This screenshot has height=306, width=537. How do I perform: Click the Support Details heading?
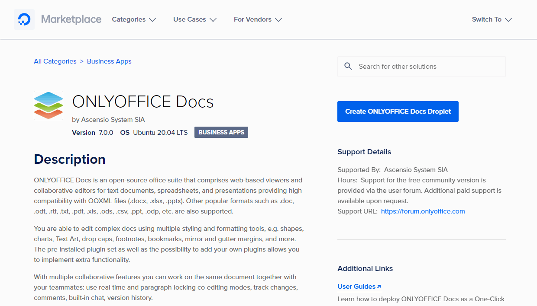(364, 152)
